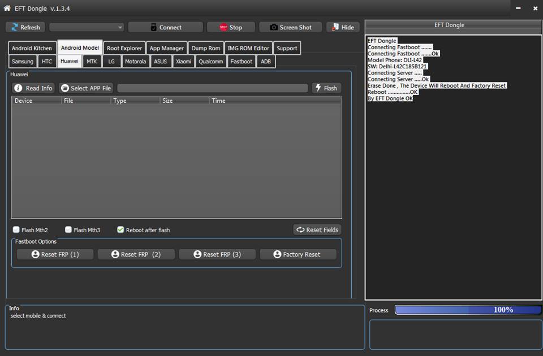Take a Screen Shot with camera button

pyautogui.click(x=290, y=27)
